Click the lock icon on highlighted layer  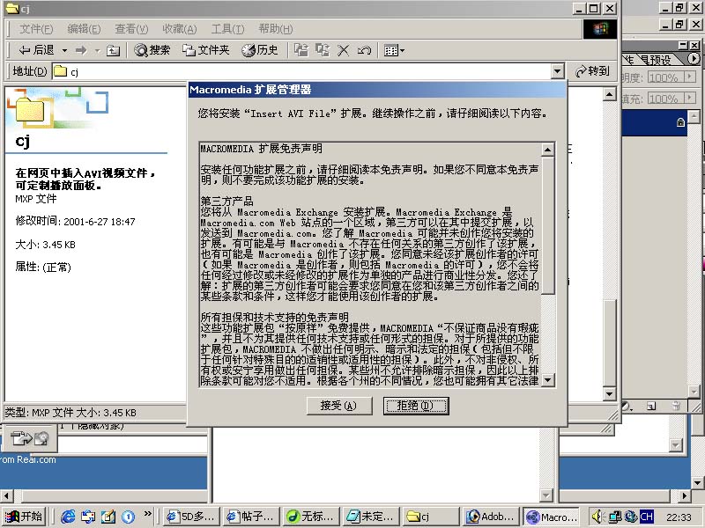click(680, 122)
